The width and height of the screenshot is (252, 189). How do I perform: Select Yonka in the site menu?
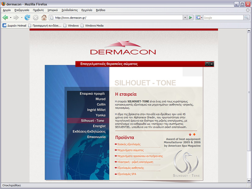100,115
